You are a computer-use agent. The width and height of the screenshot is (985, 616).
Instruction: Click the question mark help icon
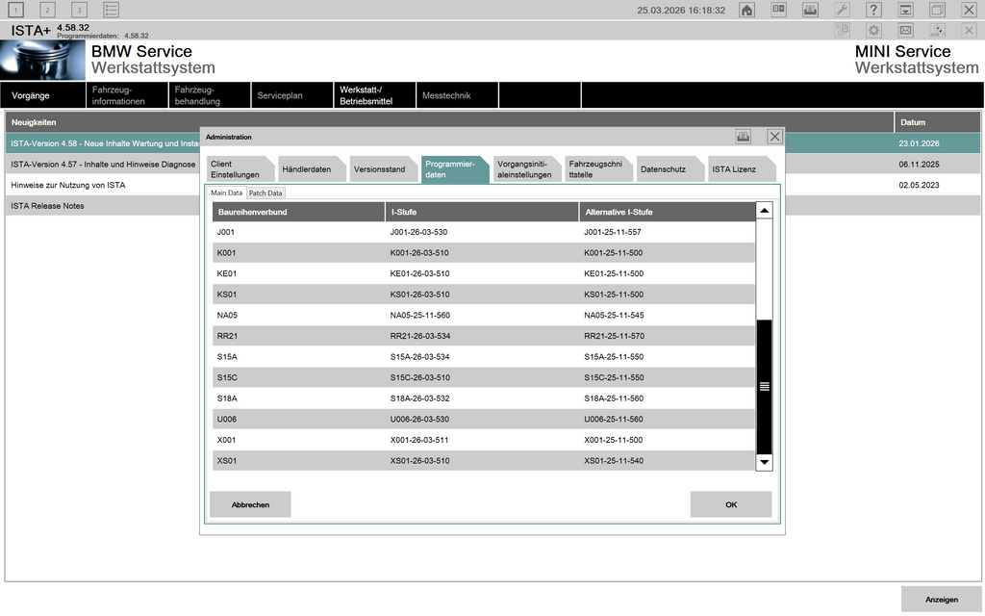point(873,10)
